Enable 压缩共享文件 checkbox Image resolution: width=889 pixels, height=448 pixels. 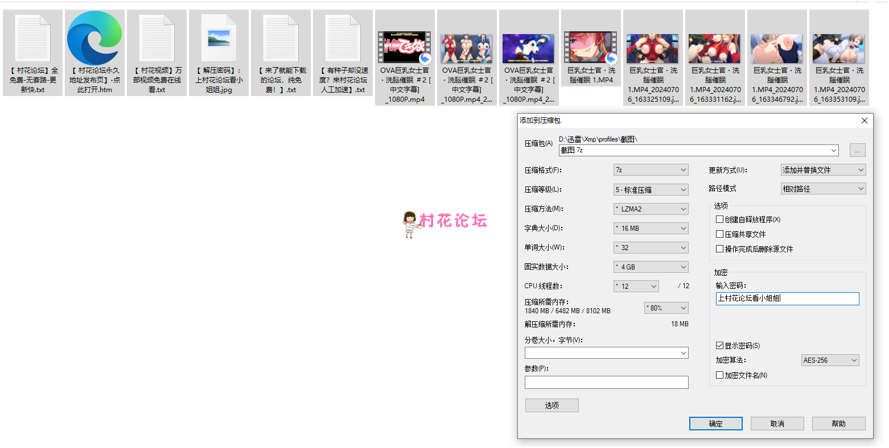pyautogui.click(x=719, y=234)
